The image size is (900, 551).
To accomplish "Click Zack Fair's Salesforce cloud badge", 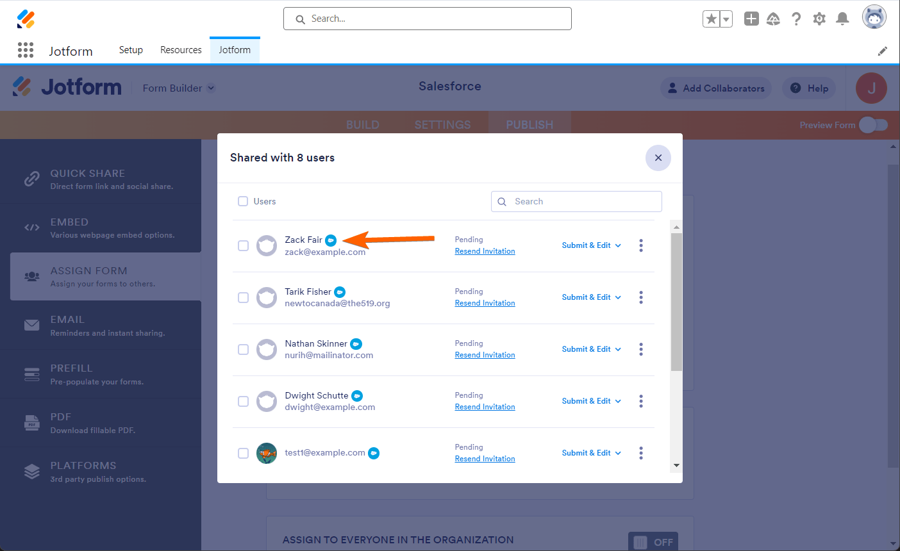I will coord(331,240).
